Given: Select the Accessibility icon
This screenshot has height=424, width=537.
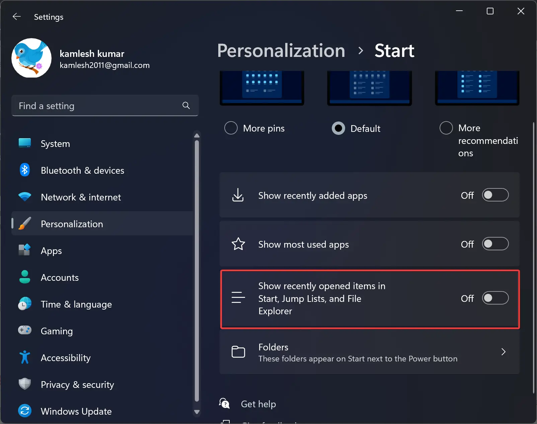Looking at the screenshot, I should tap(25, 357).
